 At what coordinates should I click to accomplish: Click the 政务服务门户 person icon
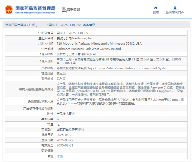point(175,8)
